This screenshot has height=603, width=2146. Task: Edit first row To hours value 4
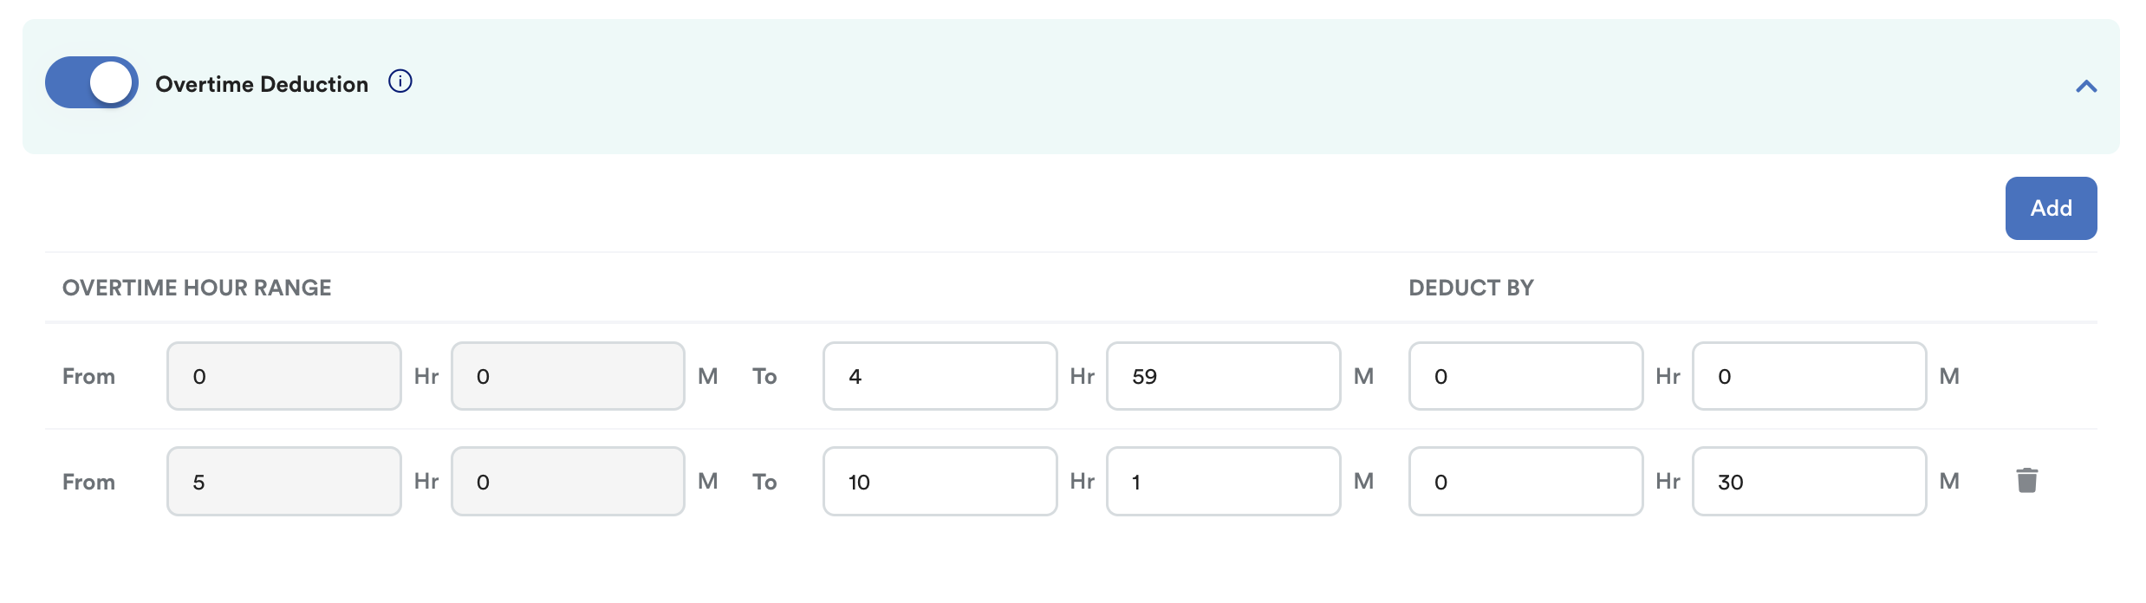(940, 376)
